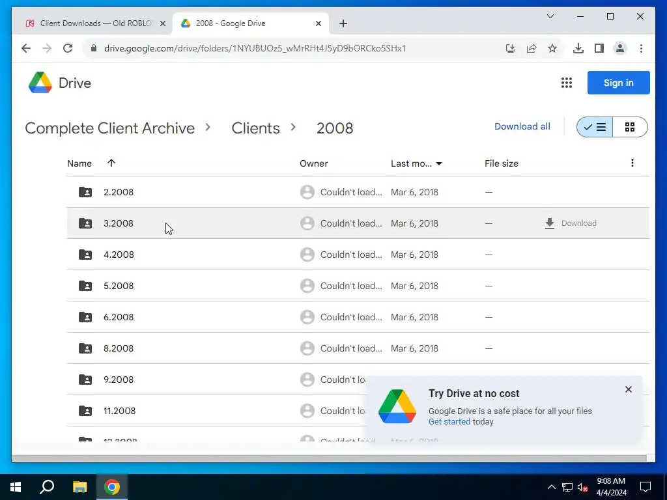Open Chrome three-dot menu
Screen dimensions: 667x500
(x=641, y=48)
